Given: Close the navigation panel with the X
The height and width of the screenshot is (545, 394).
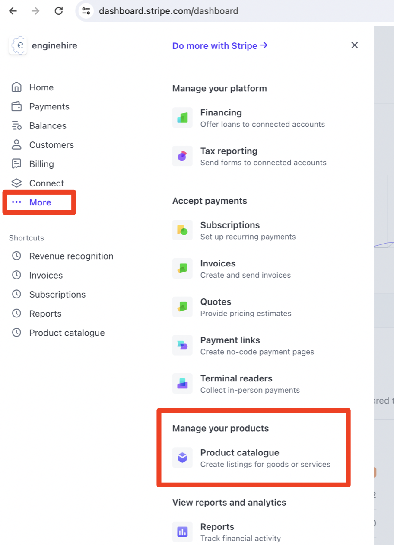Looking at the screenshot, I should [354, 45].
